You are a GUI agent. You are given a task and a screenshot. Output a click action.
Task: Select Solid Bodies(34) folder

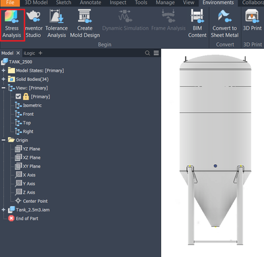[x=28, y=79]
